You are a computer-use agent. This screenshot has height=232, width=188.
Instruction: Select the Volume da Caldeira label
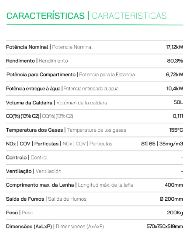(x=29, y=103)
